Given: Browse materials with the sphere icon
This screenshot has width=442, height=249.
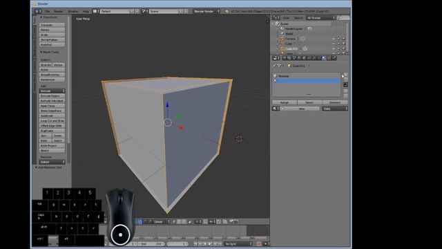Looking at the screenshot, I should tap(276, 109).
